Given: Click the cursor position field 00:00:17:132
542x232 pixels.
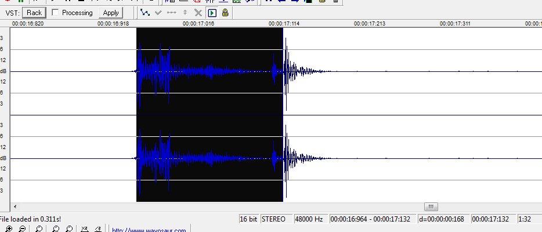Looking at the screenshot, I should point(493,219).
